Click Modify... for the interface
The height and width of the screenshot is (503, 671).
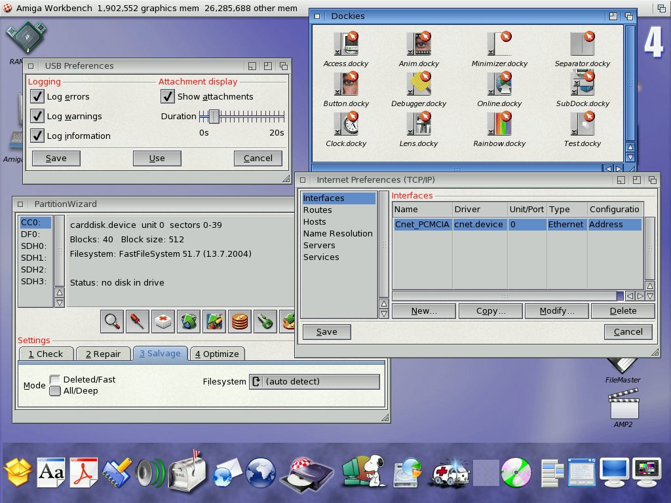[557, 311]
